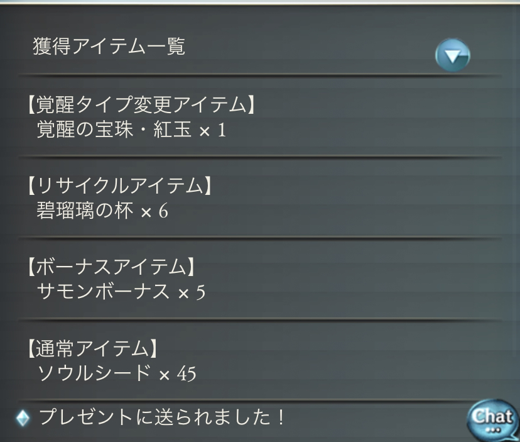
Task: Tap the 【通常アイテム】 category heading
Action: (90, 348)
